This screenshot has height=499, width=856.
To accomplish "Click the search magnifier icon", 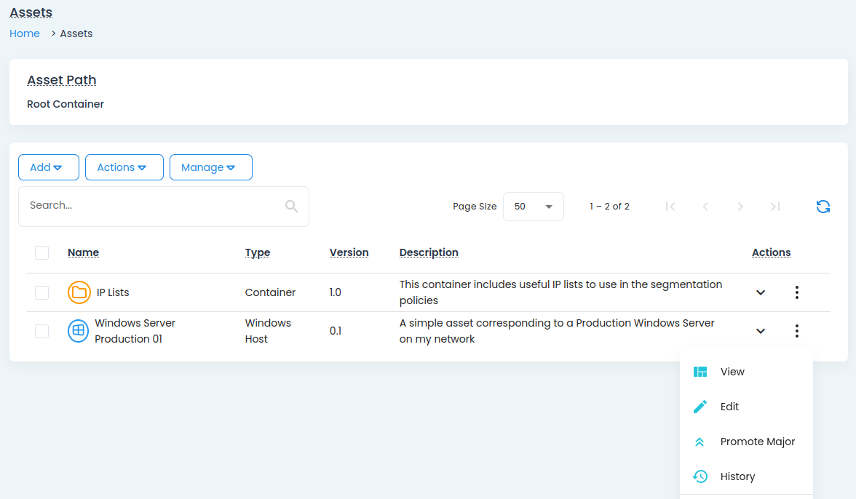I will click(292, 207).
